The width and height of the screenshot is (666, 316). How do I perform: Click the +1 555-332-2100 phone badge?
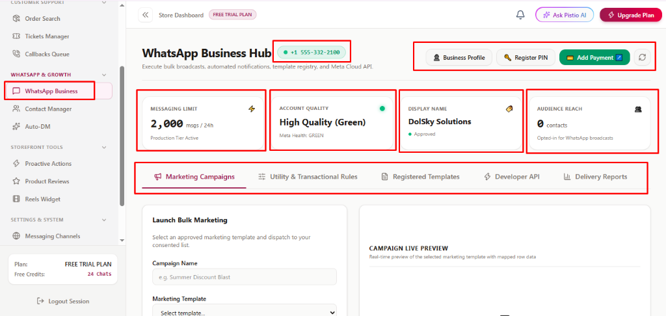[312, 52]
